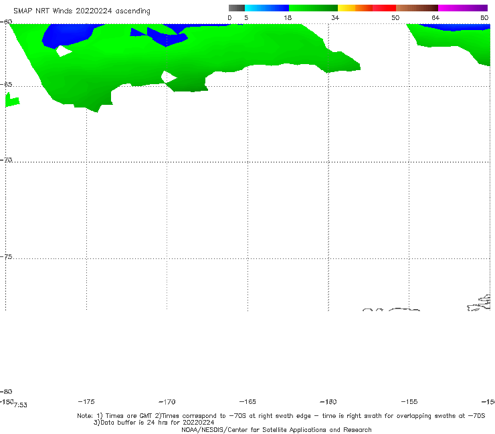Click the blue 5-18 segment of color bar
The height and width of the screenshot is (434, 495).
(x=267, y=8)
